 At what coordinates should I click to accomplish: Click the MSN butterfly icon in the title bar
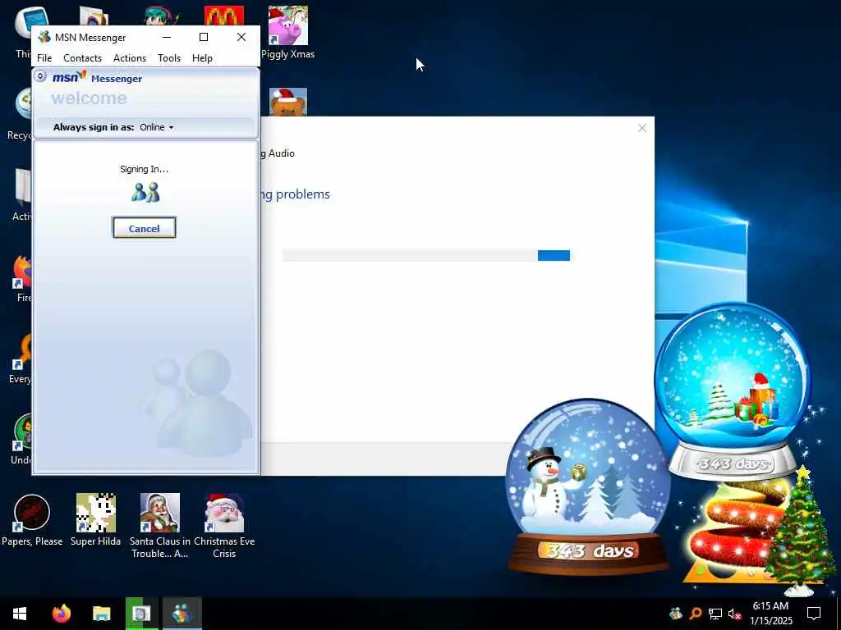[44, 37]
